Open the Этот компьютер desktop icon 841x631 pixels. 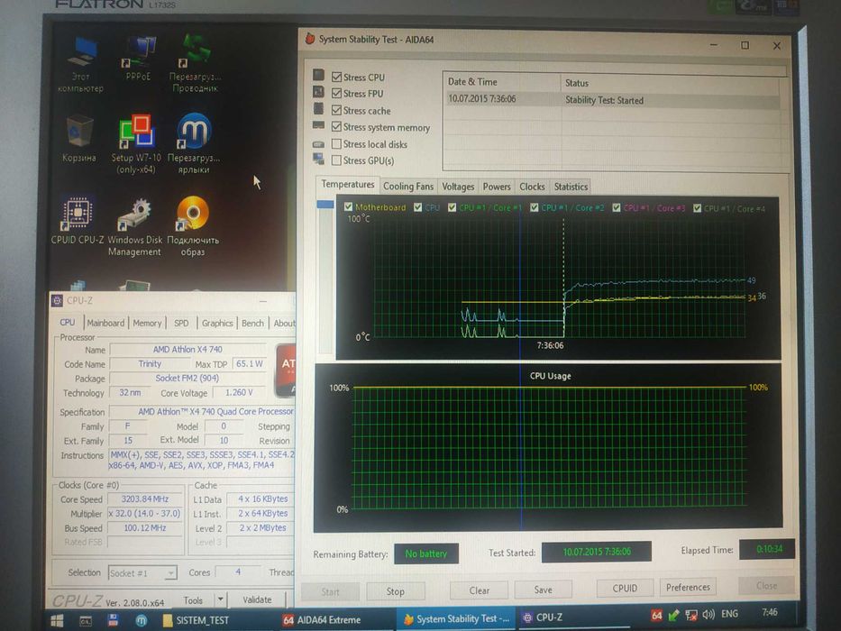81,64
